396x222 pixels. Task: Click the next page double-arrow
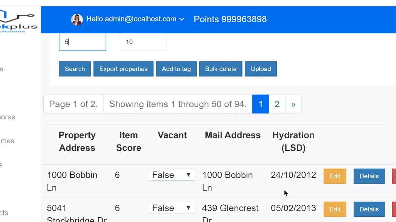293,104
